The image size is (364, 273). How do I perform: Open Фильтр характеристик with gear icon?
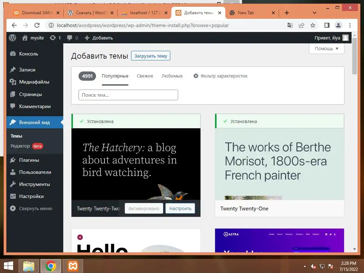pyautogui.click(x=220, y=76)
